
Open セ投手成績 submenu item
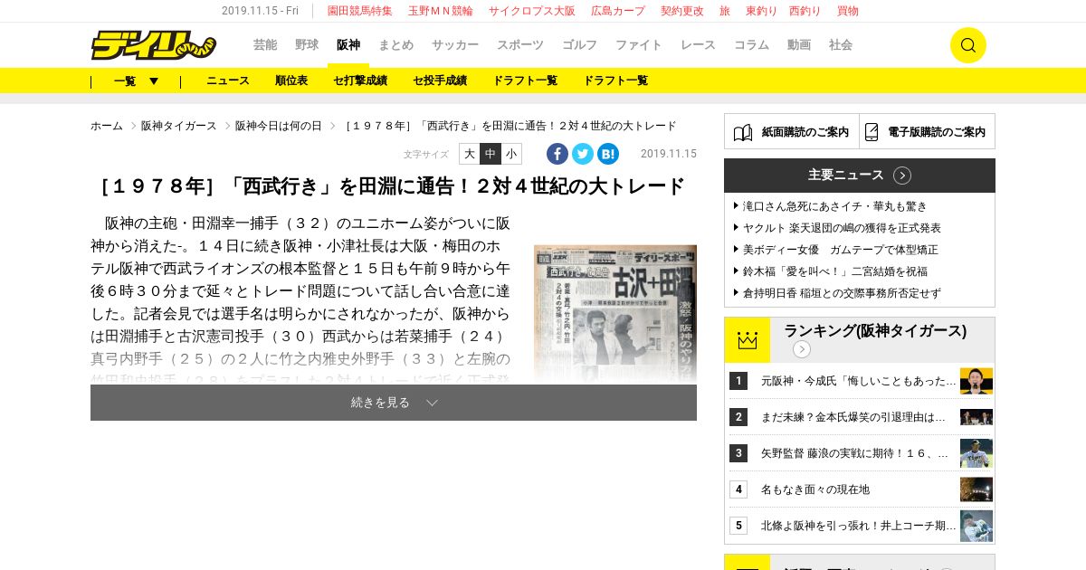click(x=440, y=81)
